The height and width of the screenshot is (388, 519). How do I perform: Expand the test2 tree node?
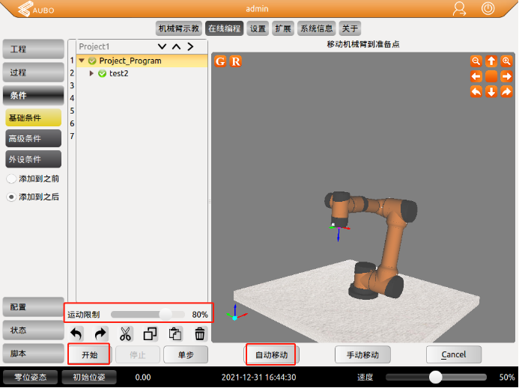coord(91,73)
